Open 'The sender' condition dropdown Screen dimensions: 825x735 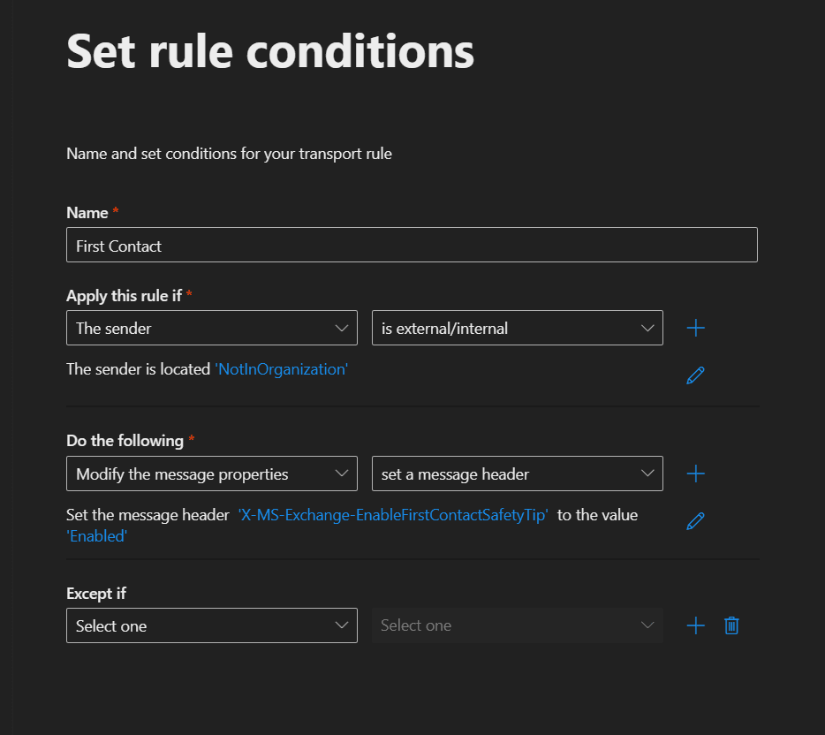pos(211,328)
